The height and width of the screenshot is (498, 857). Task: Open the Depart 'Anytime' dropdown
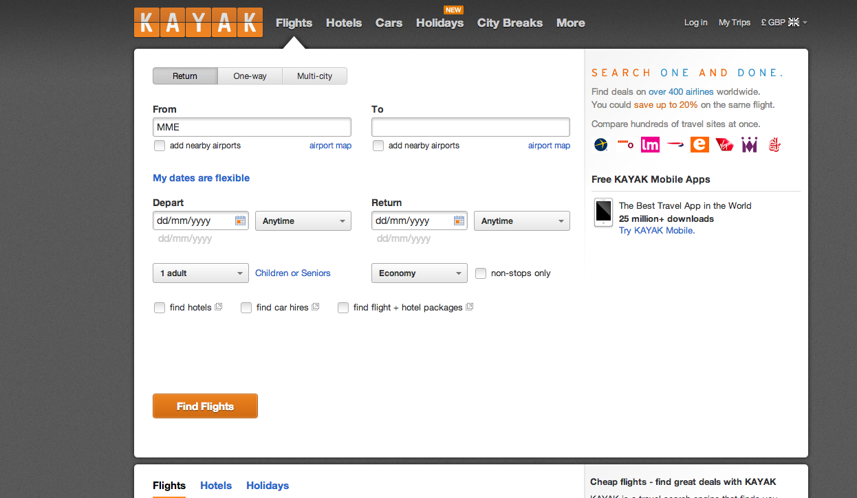(303, 221)
